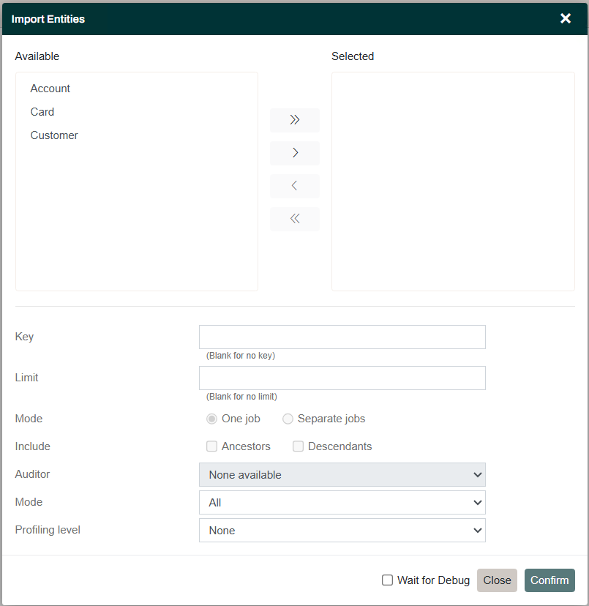Open the Mode dropdown currently set to All
589x606 pixels.
click(x=342, y=502)
